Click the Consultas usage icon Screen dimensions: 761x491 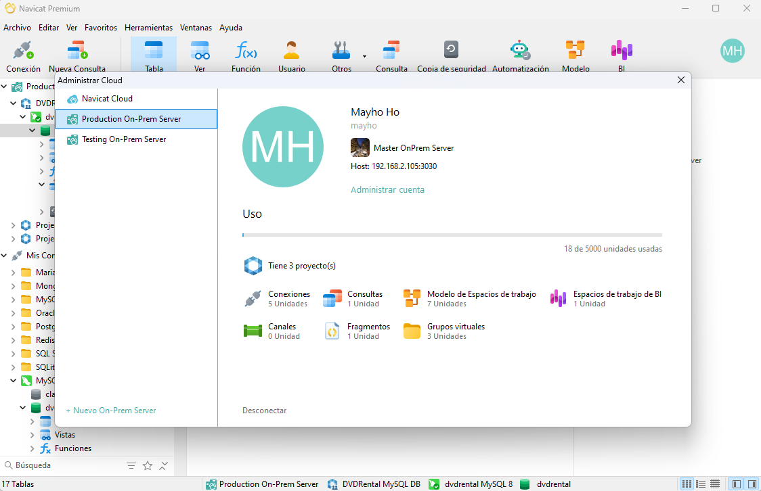click(332, 298)
